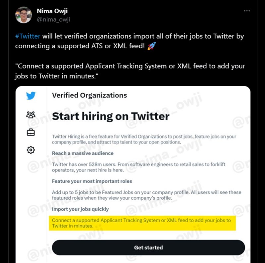Click "Feature your most important roles" subheading
265x263 pixels.
(x=92, y=181)
